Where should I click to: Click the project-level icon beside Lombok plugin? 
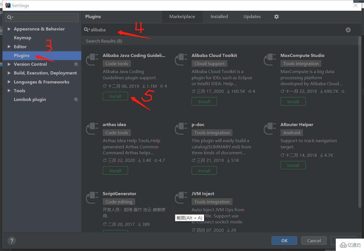[x=76, y=100]
